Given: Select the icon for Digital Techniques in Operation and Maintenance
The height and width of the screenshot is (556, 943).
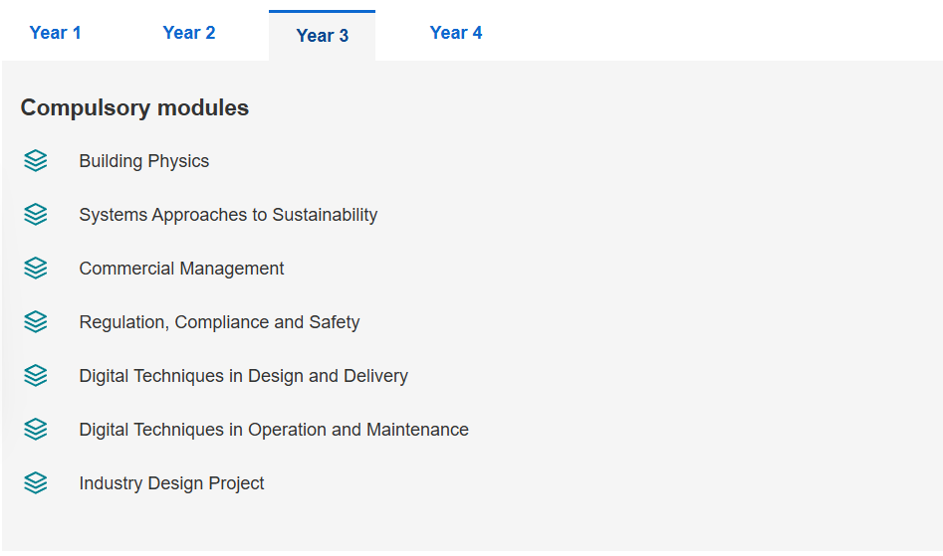Looking at the screenshot, I should tap(36, 430).
